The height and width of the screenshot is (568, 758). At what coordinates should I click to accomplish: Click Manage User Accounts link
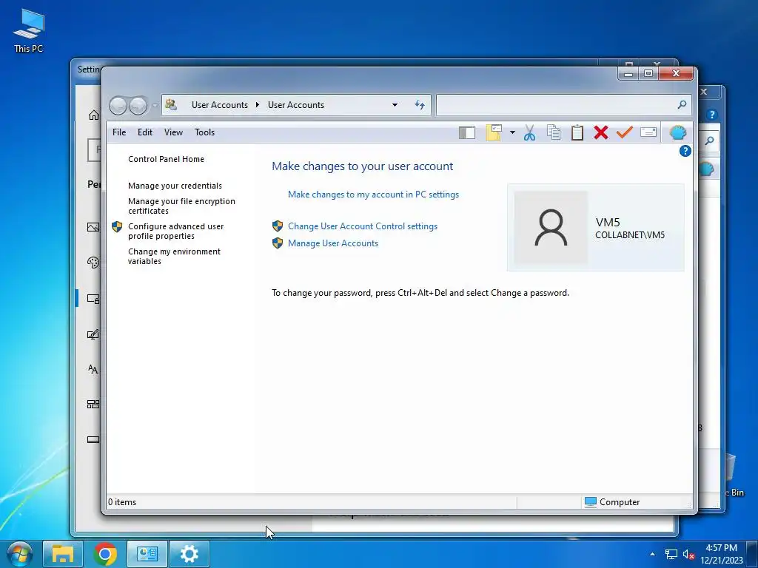(333, 243)
